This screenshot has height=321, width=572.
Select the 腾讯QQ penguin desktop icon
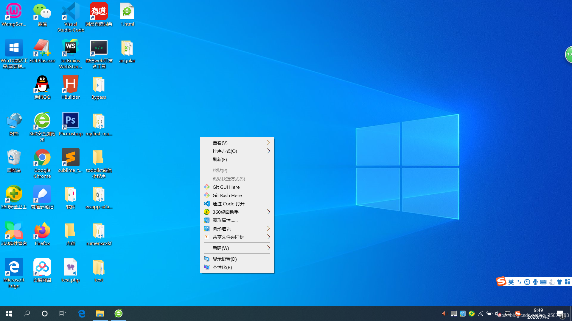click(x=42, y=85)
